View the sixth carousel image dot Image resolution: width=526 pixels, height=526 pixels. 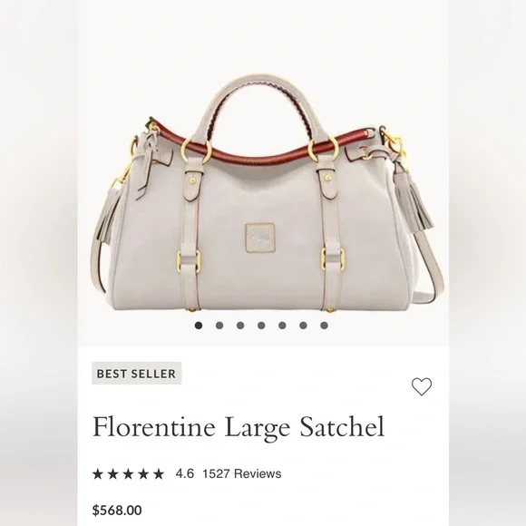click(x=303, y=326)
